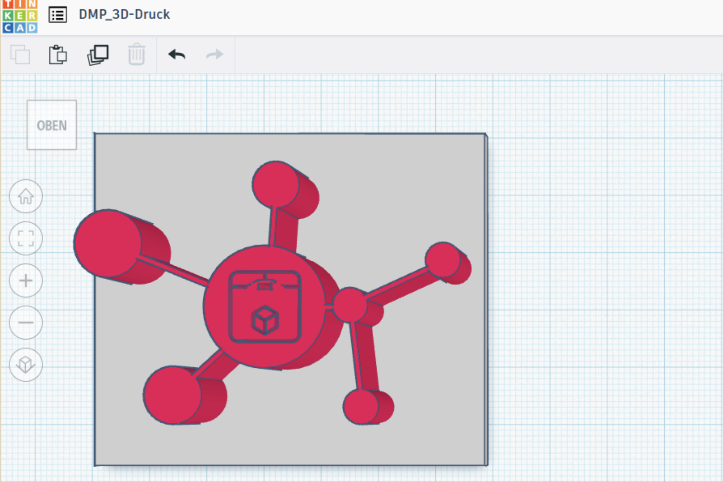Viewport: 723px width, 482px height.
Task: Select the bottom-left red sphere node
Action: tap(172, 395)
